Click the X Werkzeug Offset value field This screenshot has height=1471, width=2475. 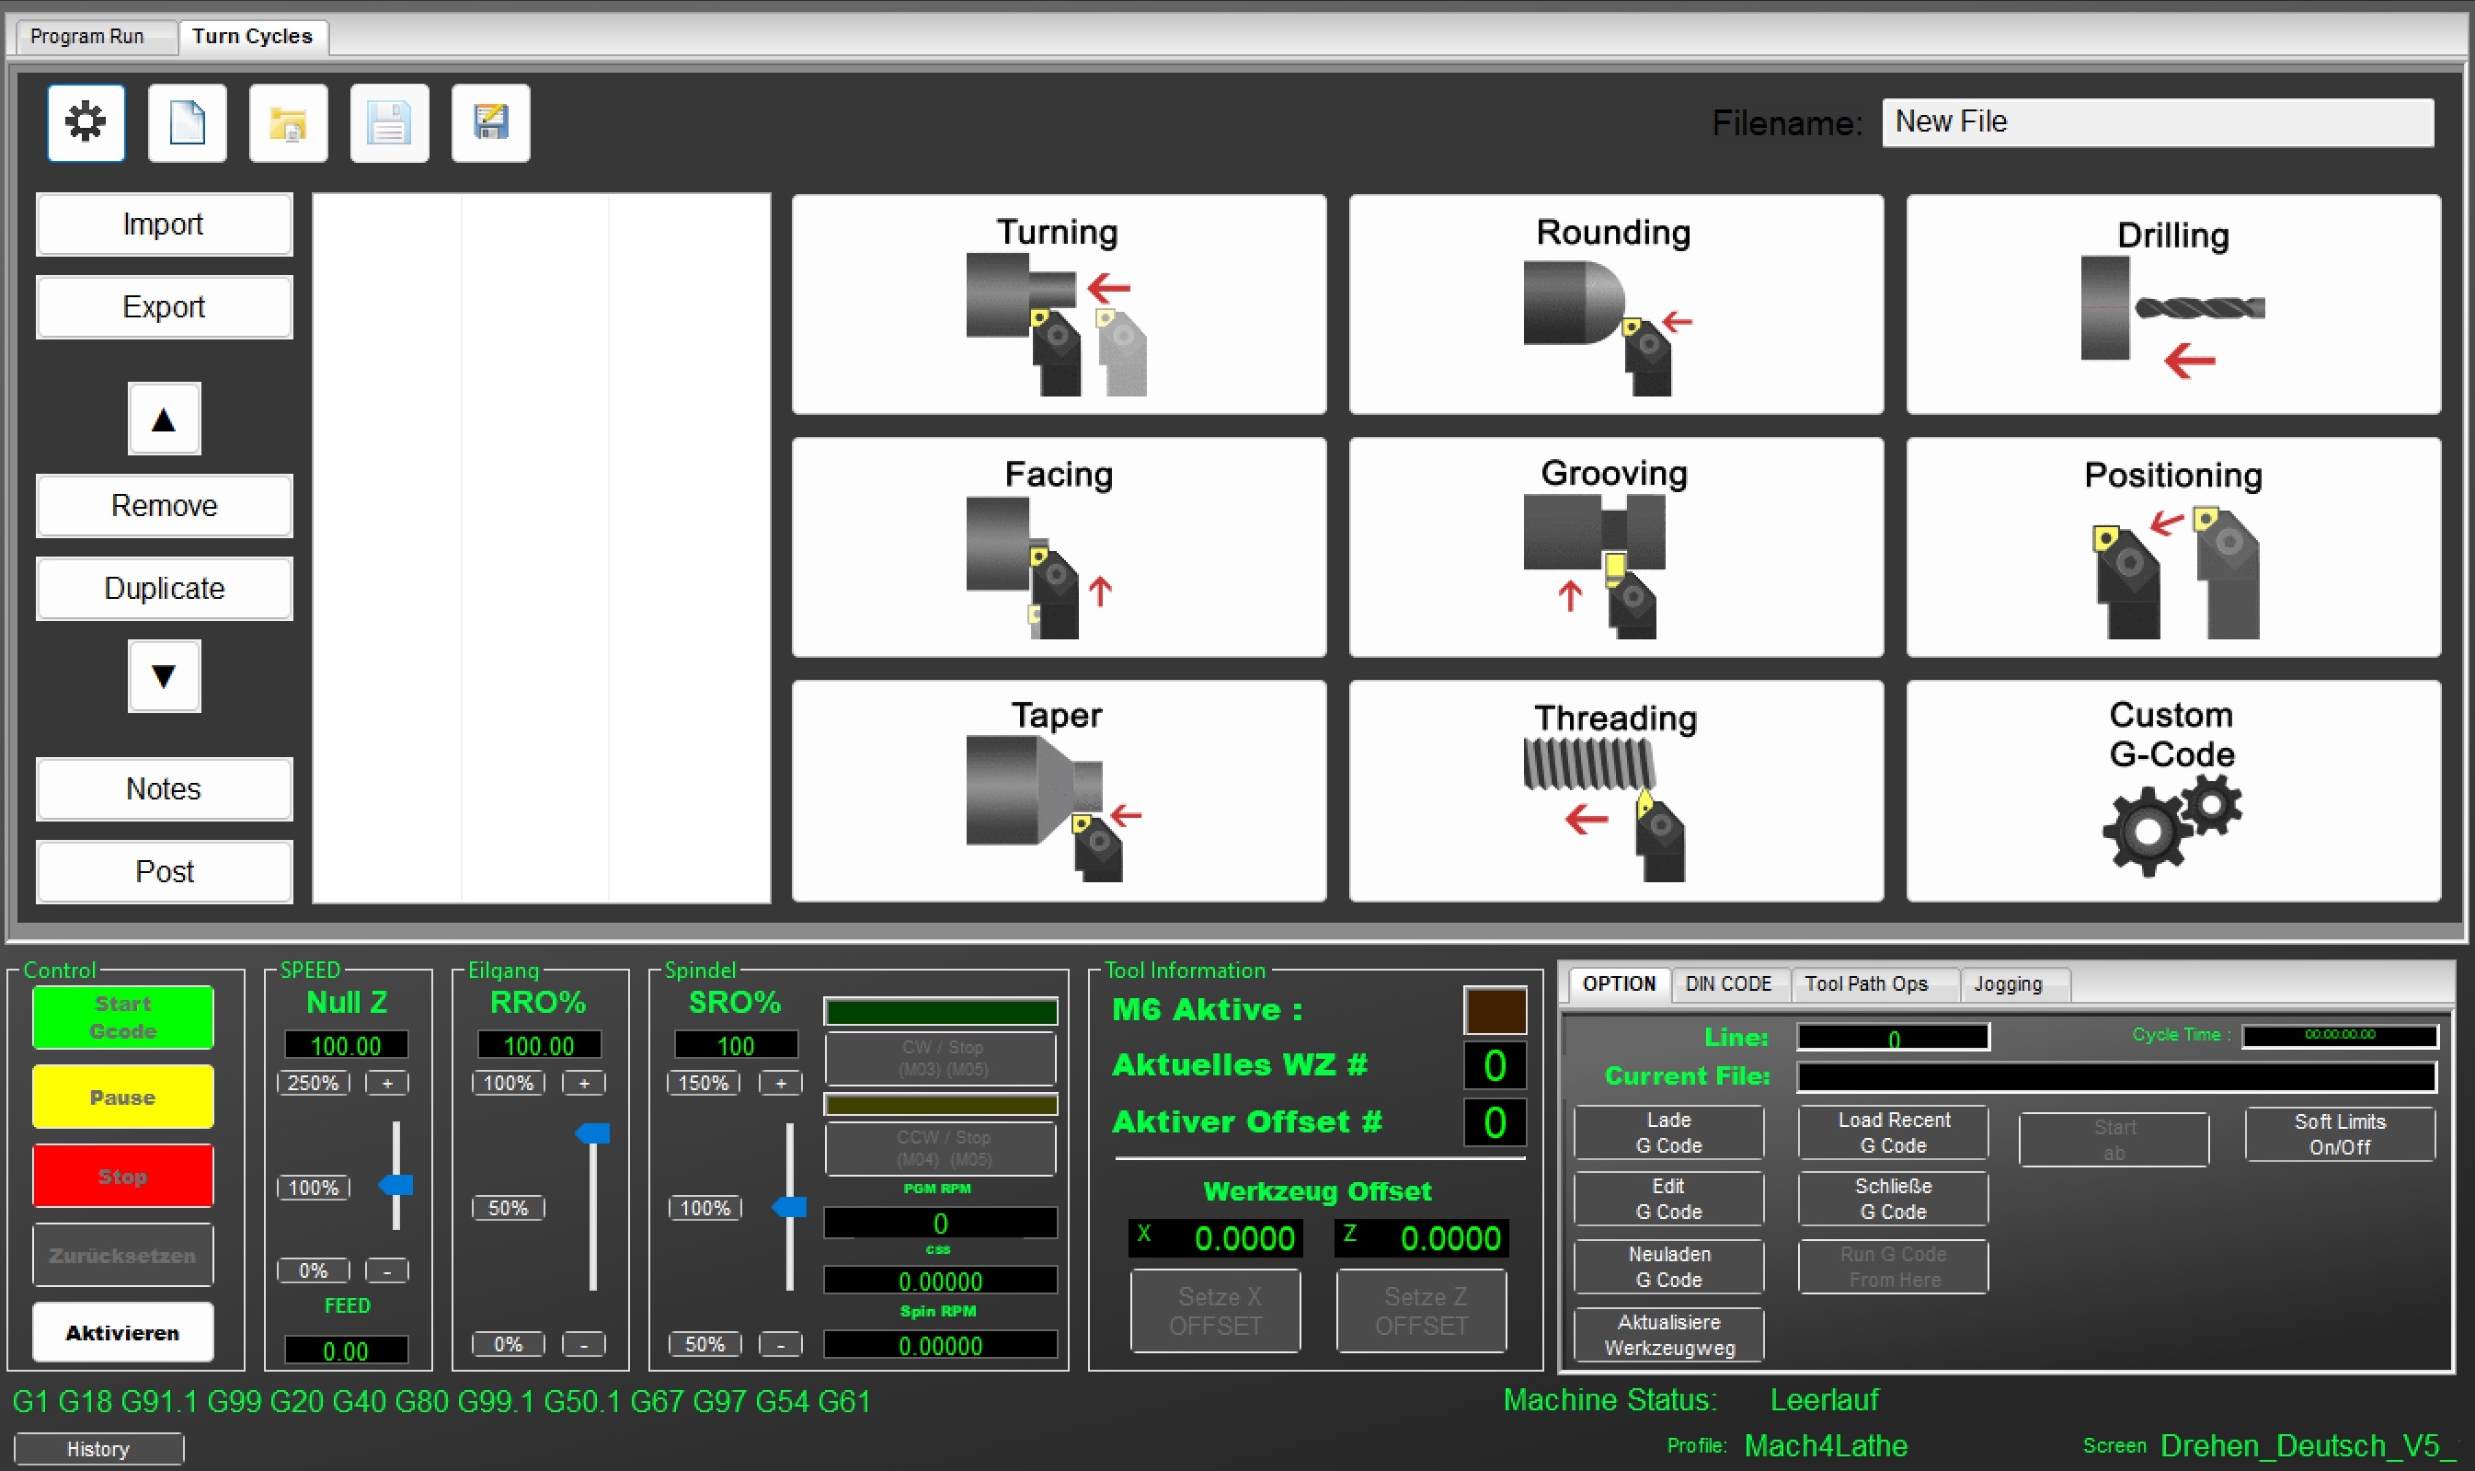coord(1216,1238)
